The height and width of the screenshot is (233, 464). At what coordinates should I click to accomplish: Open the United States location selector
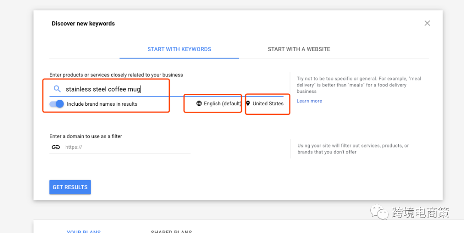[x=268, y=104]
